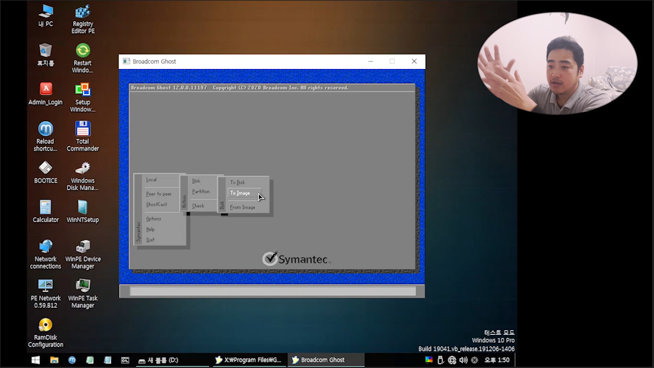Launch the Setup Windows shortcut
Image resolution: width=654 pixels, height=368 pixels.
click(83, 97)
